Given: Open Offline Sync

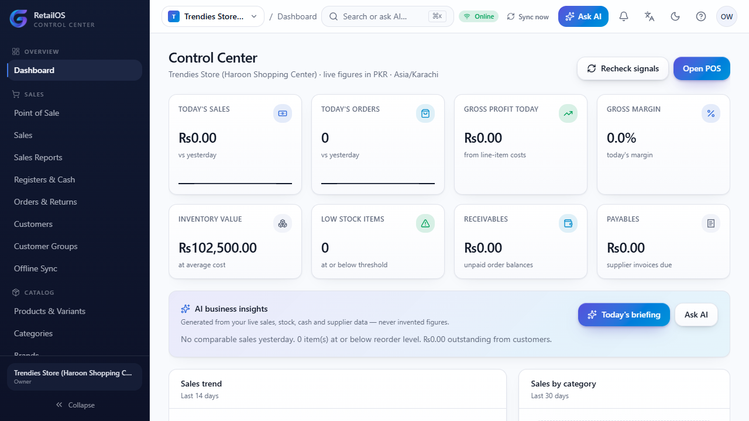Looking at the screenshot, I should pyautogui.click(x=74, y=268).
